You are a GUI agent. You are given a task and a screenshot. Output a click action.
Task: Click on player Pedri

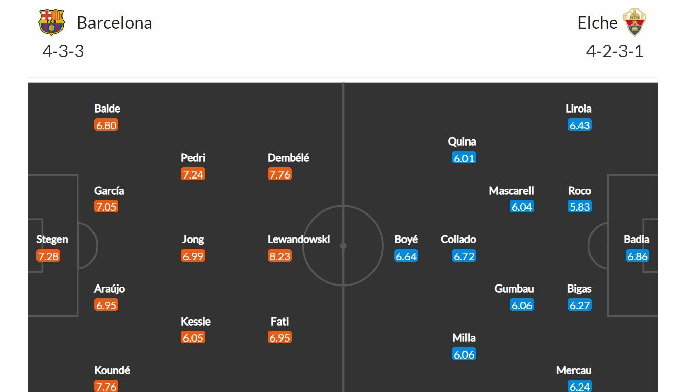(193, 158)
